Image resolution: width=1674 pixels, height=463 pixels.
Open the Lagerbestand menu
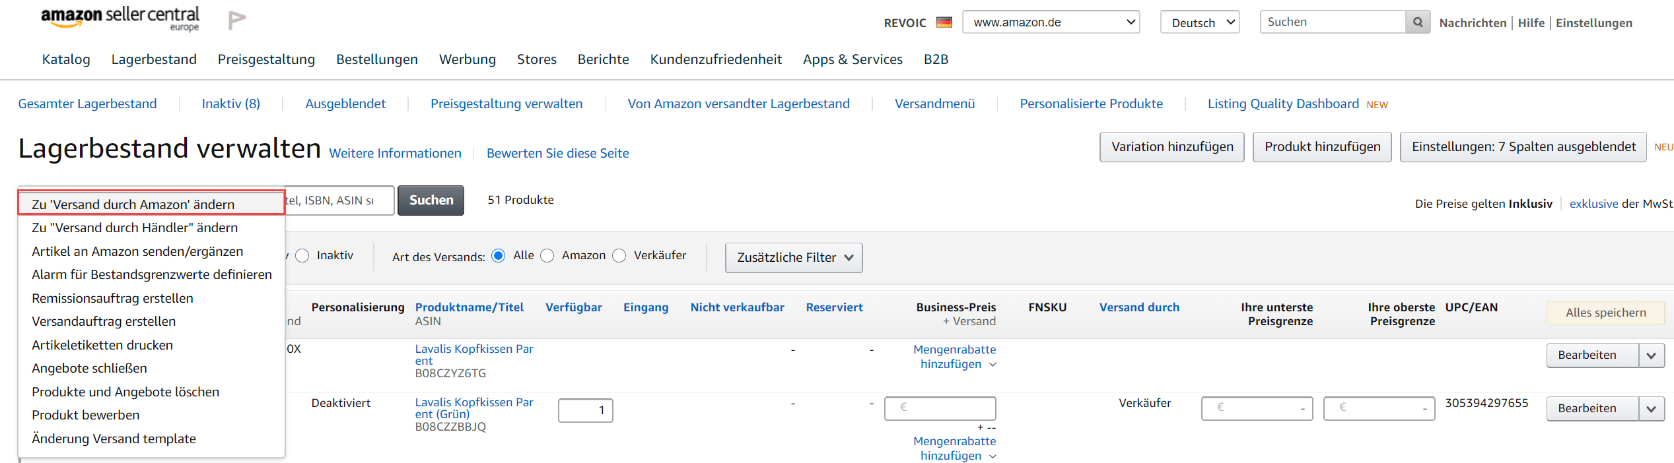tap(154, 59)
